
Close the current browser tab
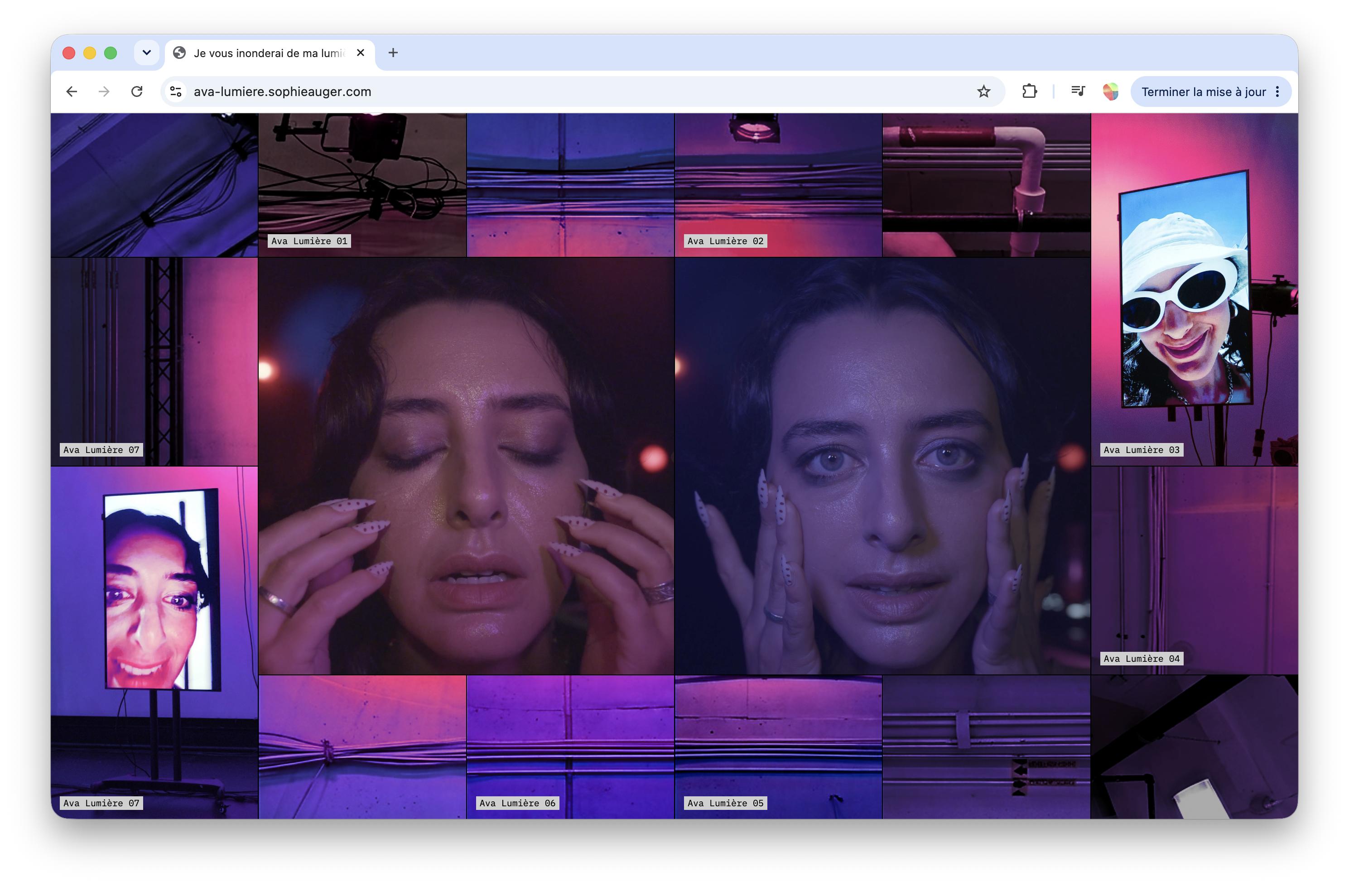click(x=361, y=53)
